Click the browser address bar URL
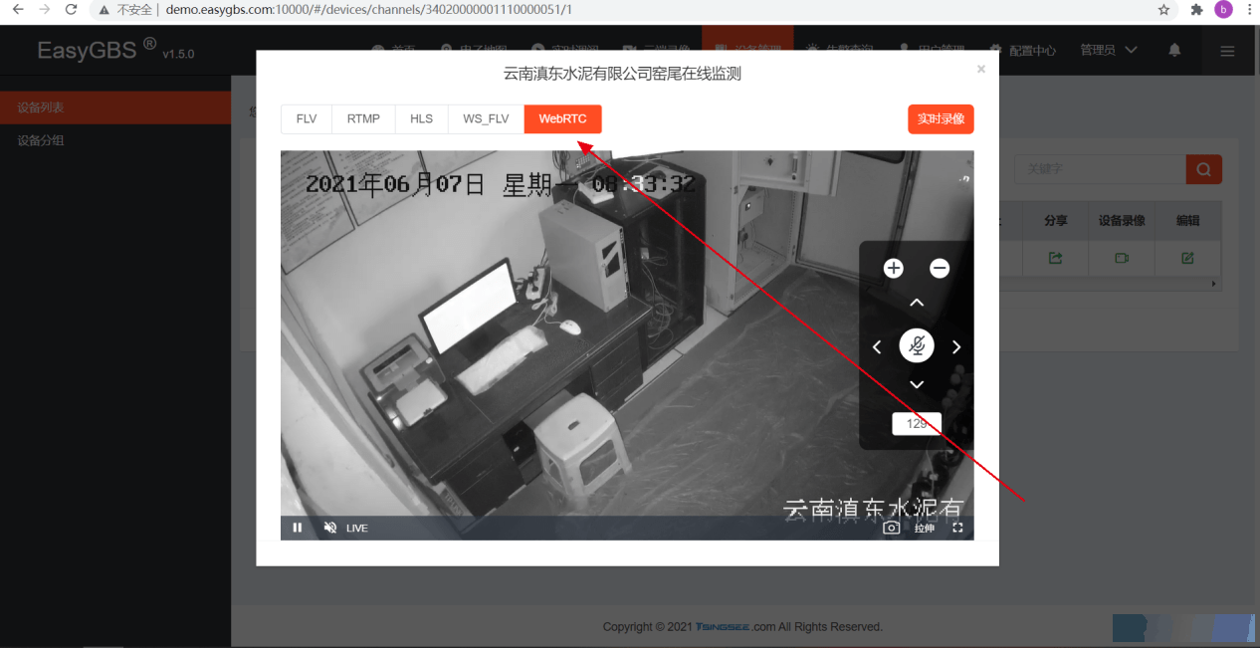 tap(367, 10)
